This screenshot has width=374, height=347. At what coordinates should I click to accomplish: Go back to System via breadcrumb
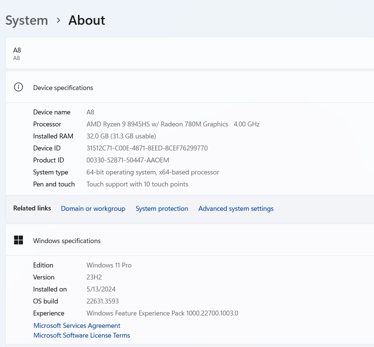(27, 20)
